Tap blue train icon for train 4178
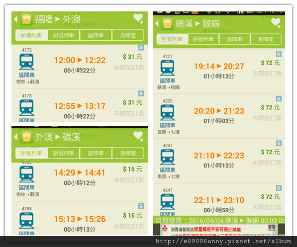Screen dimensions: 297x247 point(26,108)
